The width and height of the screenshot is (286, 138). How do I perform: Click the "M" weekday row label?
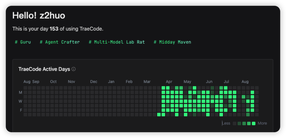point(21,93)
